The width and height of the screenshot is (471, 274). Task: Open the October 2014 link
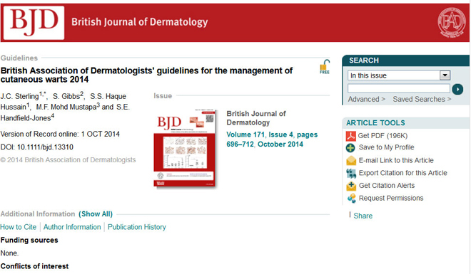click(280, 144)
